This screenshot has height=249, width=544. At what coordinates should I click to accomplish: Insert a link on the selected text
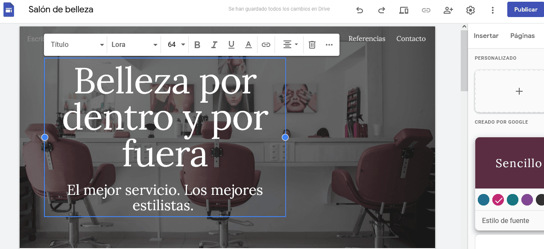[x=266, y=44]
